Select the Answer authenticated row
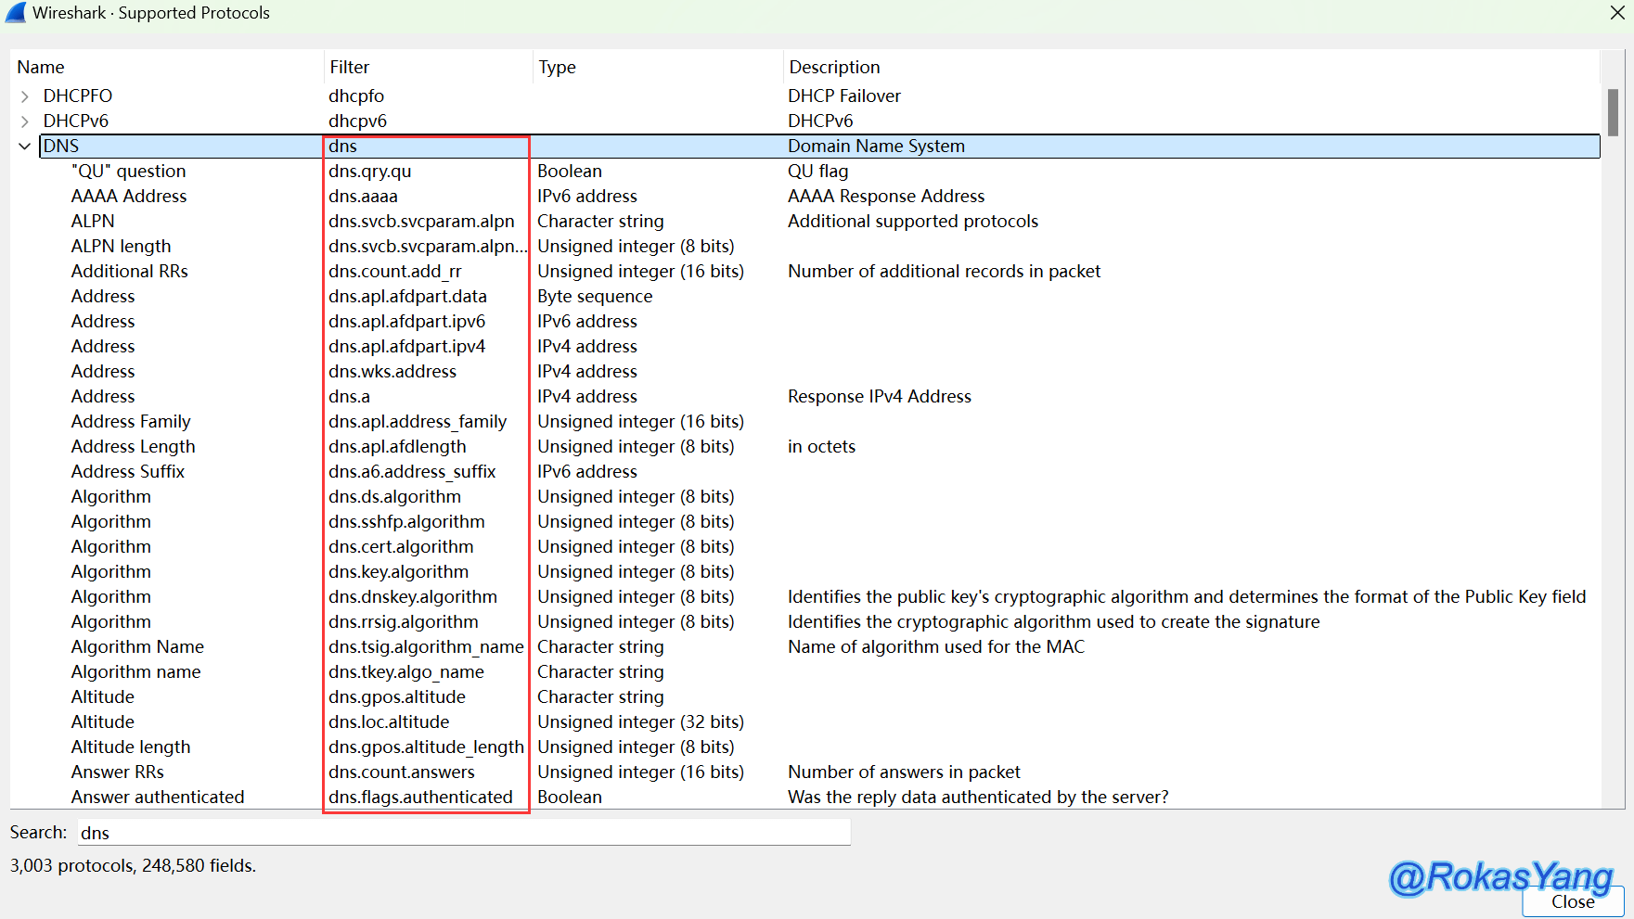 pyautogui.click(x=158, y=798)
